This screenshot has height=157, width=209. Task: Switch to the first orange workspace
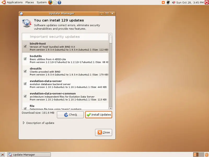(196, 154)
